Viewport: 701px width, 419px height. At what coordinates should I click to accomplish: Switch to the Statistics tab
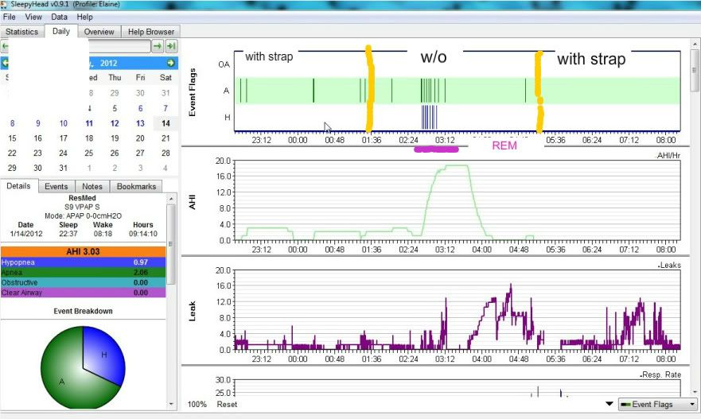tap(22, 32)
